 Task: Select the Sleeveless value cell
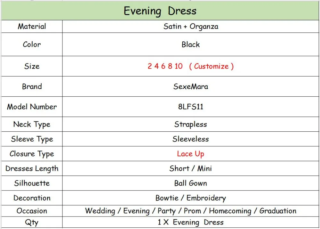pos(191,139)
